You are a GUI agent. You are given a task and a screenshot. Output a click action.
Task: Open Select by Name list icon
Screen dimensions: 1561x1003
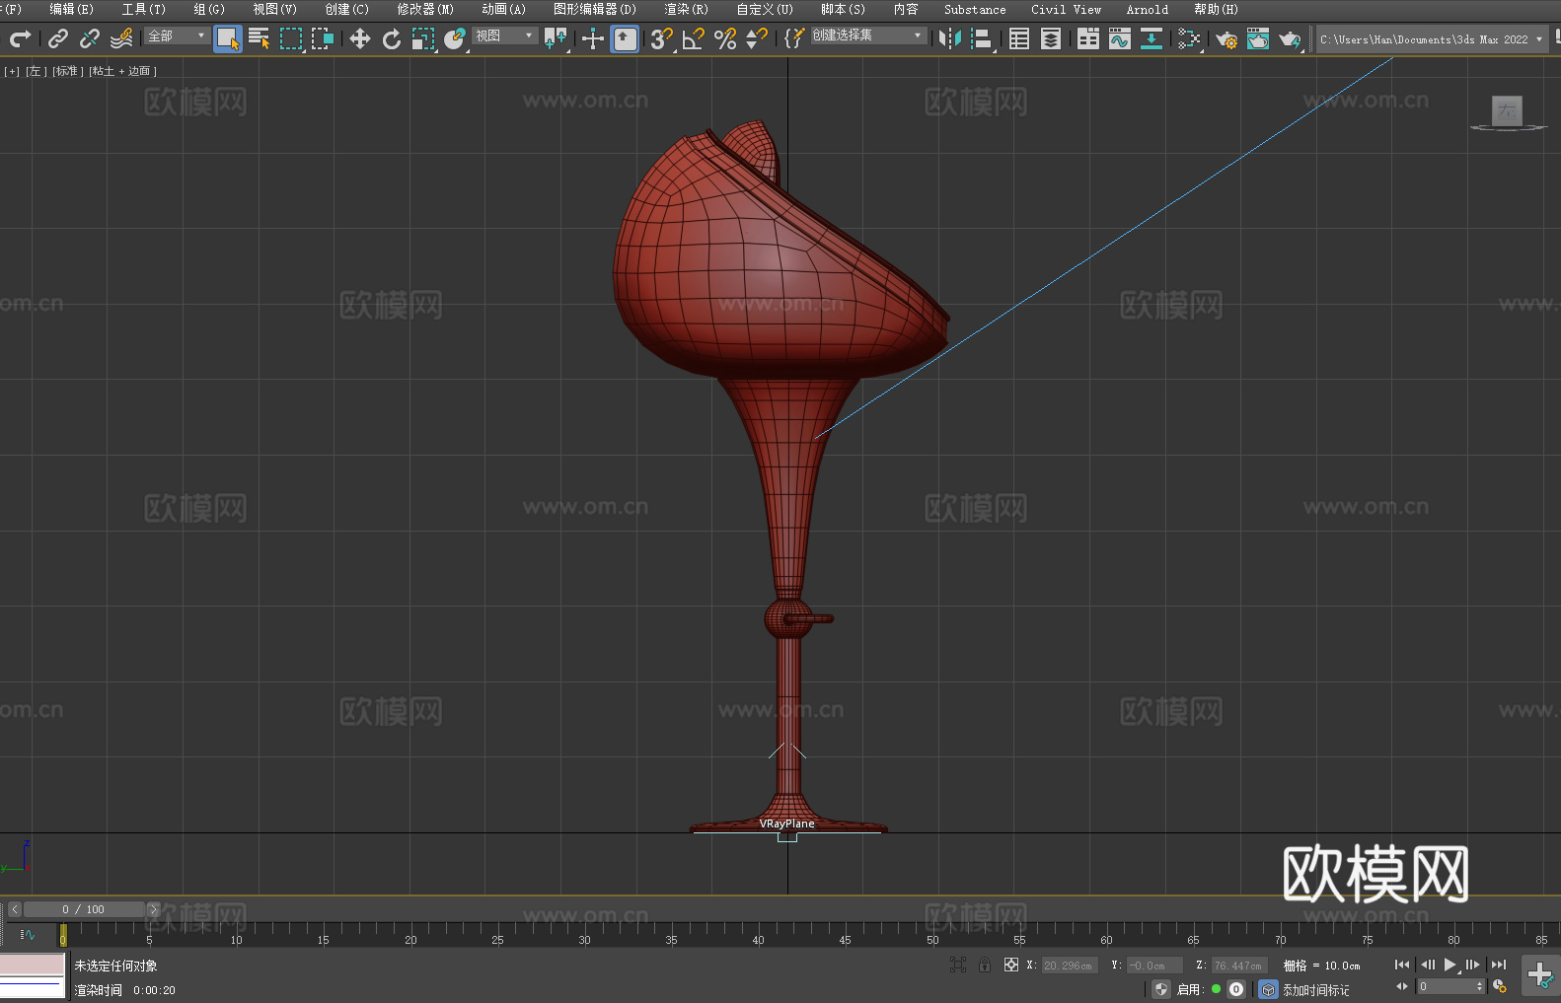pyautogui.click(x=259, y=38)
